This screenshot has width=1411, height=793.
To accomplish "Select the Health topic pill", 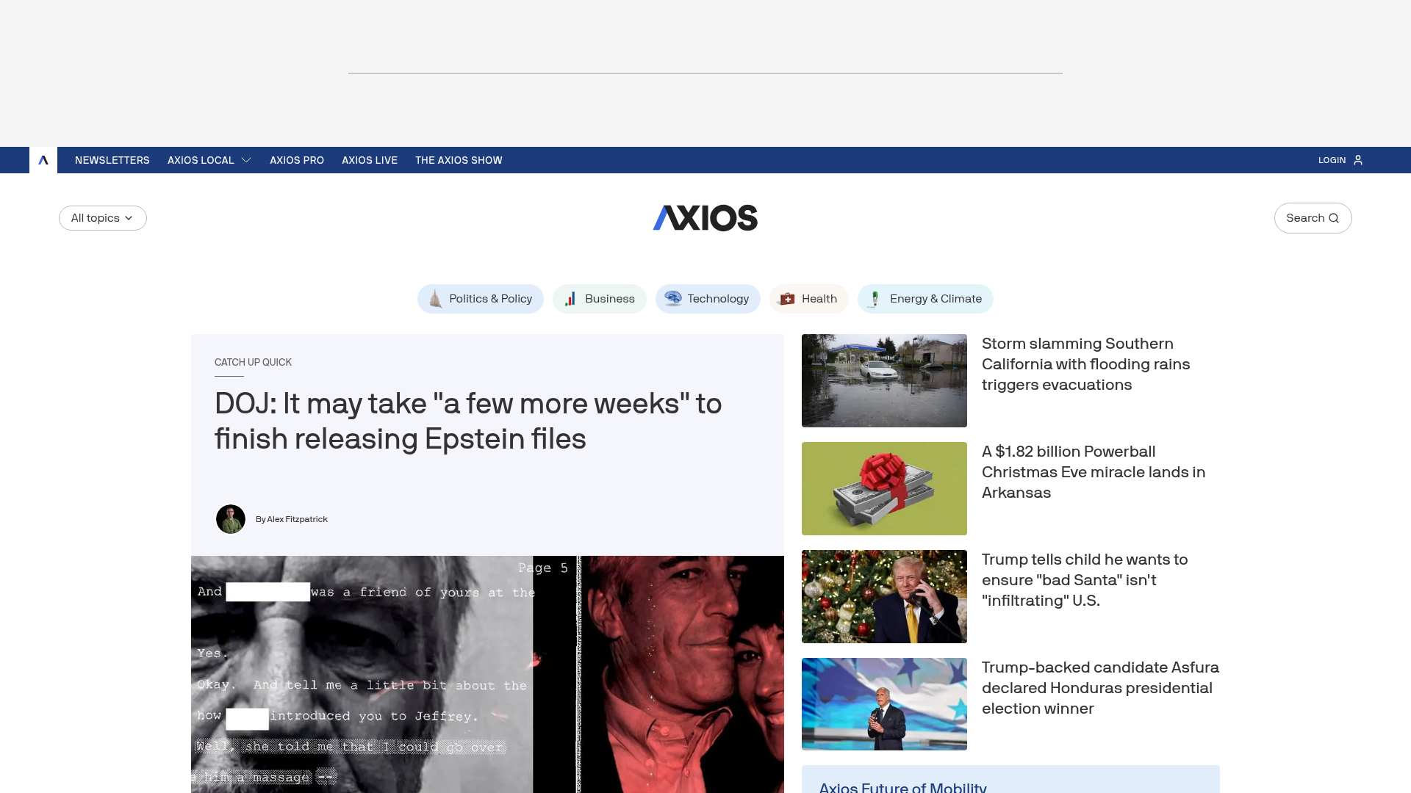I will 809,299.
